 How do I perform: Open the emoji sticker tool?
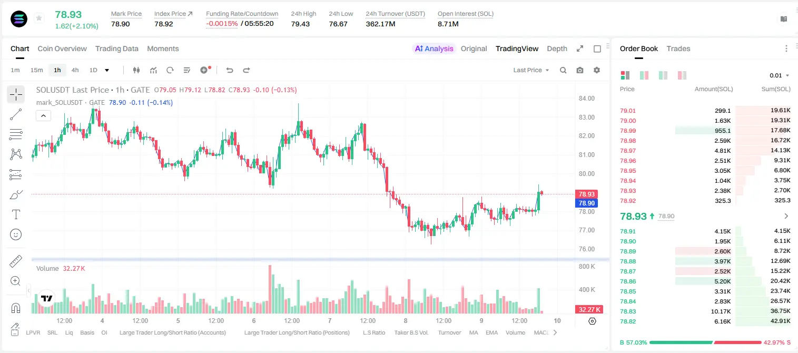coord(16,234)
